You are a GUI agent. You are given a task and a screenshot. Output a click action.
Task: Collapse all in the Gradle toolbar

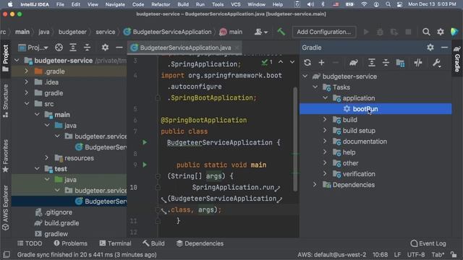[x=386, y=63]
